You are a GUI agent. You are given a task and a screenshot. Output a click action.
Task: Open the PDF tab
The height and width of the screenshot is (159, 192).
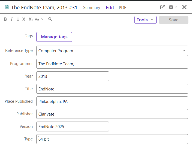[x=122, y=8]
